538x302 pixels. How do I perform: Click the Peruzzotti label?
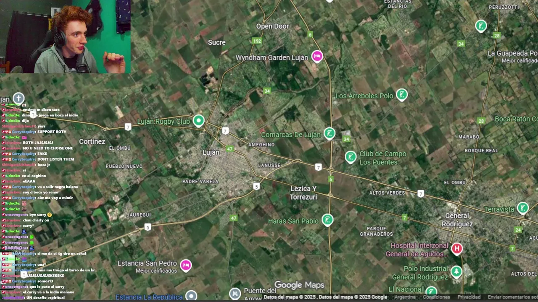pyautogui.click(x=504, y=7)
